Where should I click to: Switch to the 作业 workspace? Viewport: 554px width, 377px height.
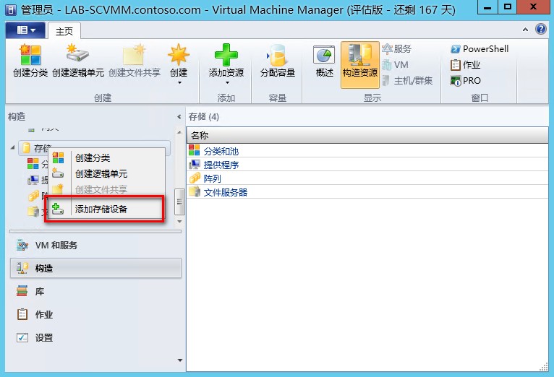point(95,314)
